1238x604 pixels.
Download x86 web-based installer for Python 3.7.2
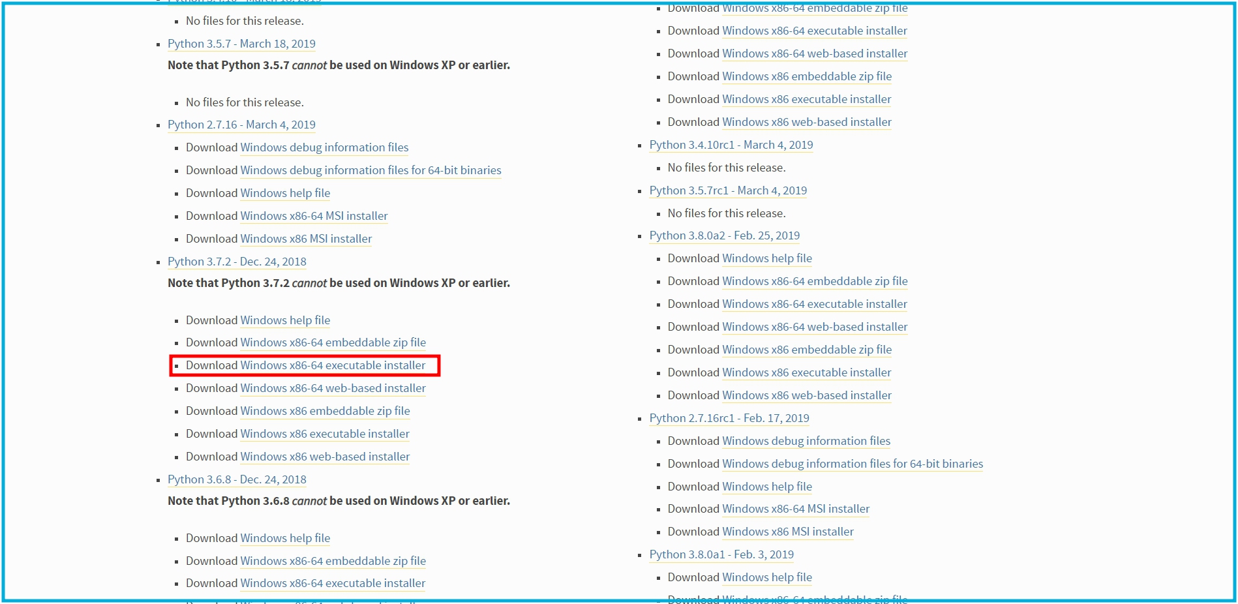(325, 457)
